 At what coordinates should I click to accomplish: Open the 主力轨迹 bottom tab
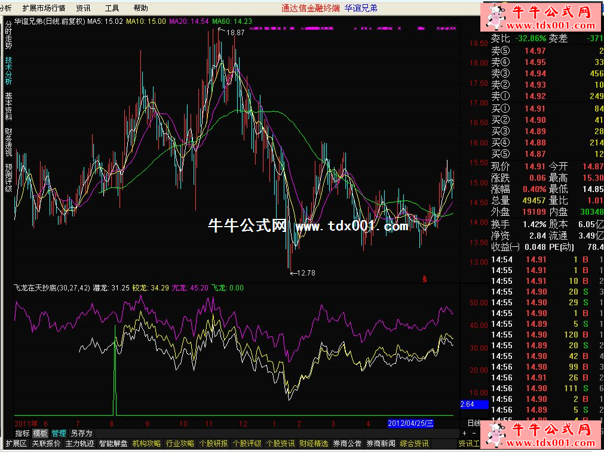pyautogui.click(x=79, y=444)
